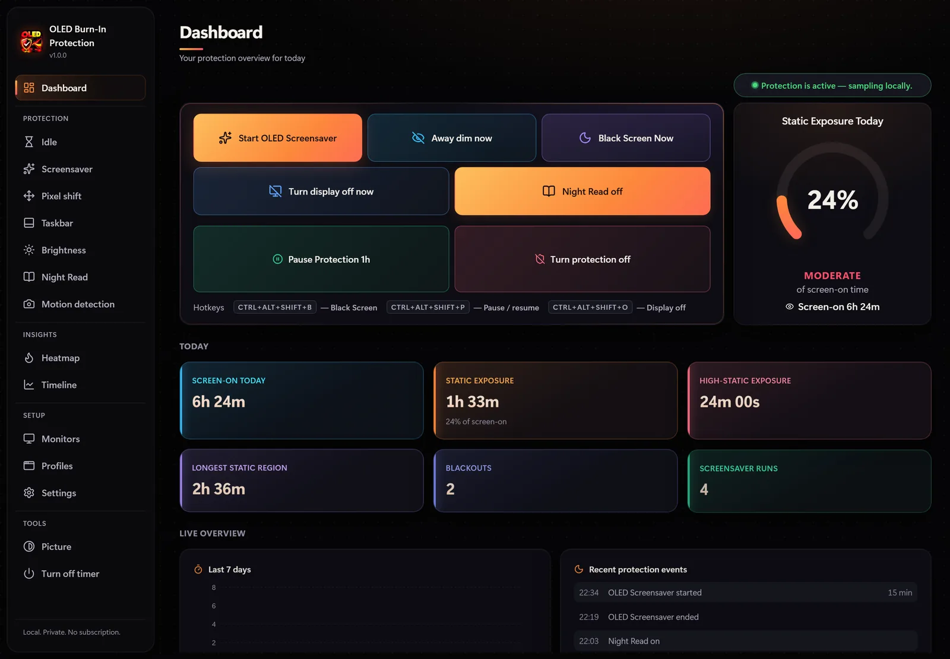Click the eye icon beside Screen-on 6h 24m
This screenshot has width=950, height=659.
pyautogui.click(x=790, y=307)
